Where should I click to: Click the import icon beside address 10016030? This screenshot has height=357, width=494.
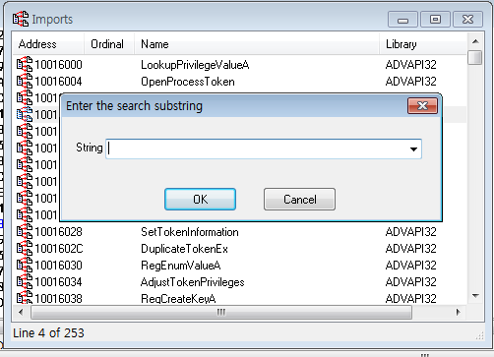tap(25, 265)
